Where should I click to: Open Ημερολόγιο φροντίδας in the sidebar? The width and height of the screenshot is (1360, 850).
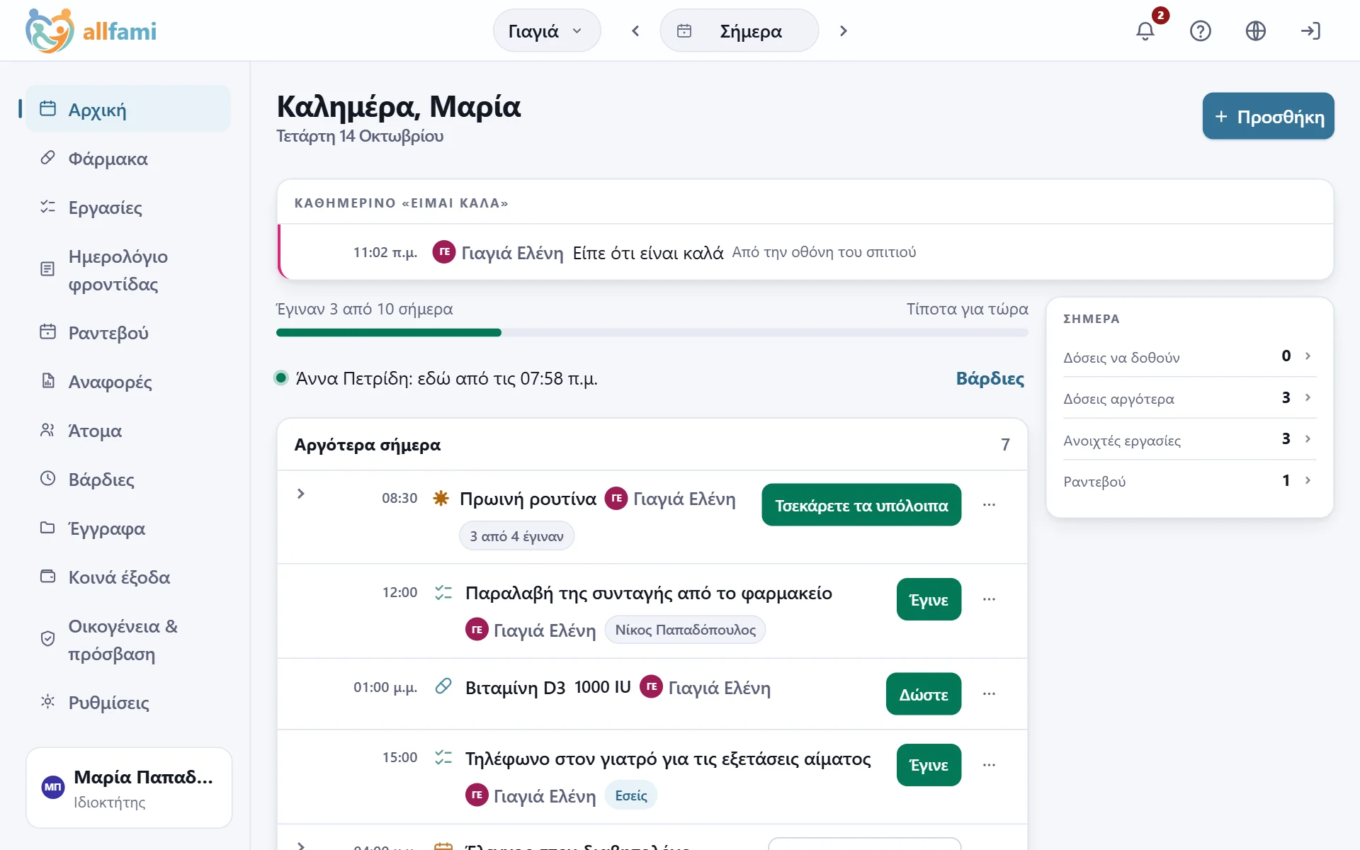coord(128,270)
